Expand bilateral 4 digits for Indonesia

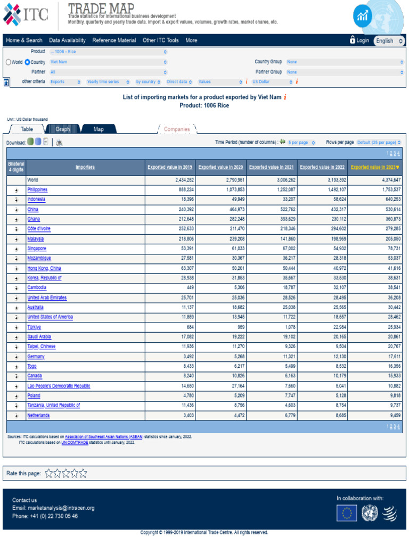coord(17,200)
